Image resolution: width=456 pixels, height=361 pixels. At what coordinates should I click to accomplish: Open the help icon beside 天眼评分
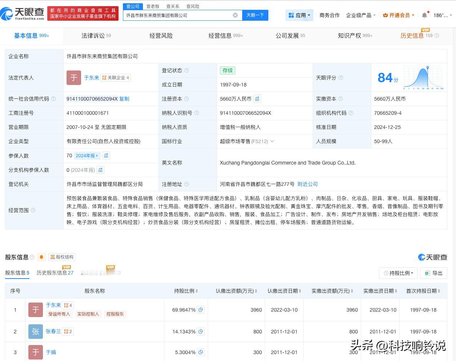pyautogui.click(x=341, y=78)
